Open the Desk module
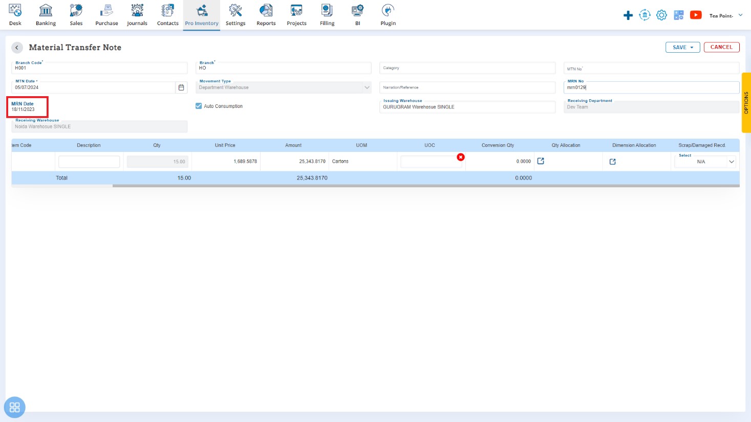The height and width of the screenshot is (422, 751). click(x=15, y=15)
